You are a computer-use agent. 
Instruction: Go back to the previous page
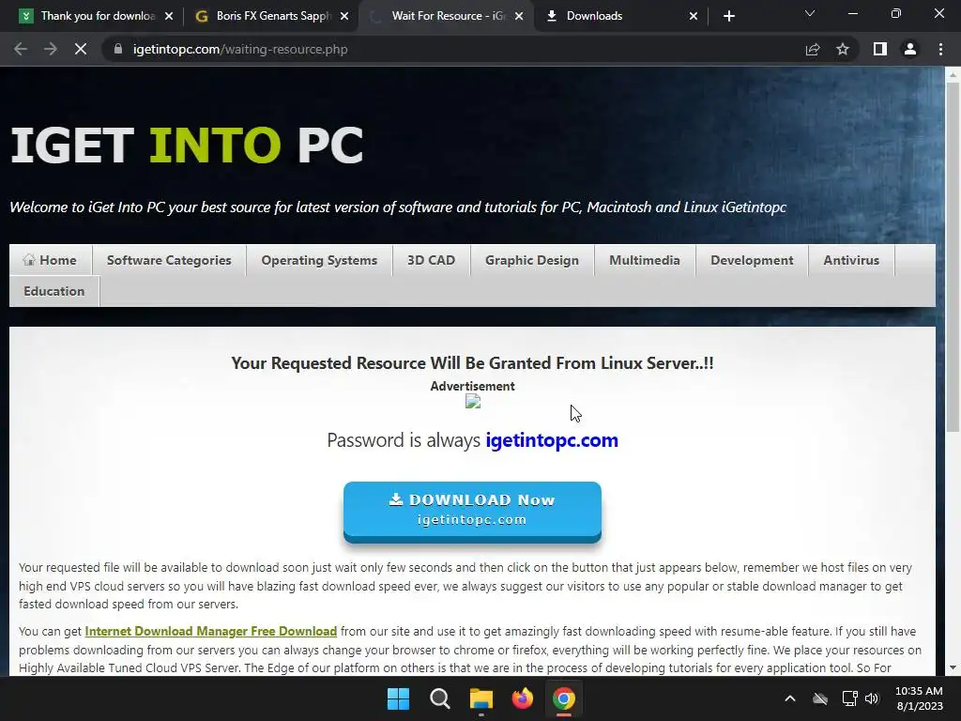pyautogui.click(x=21, y=49)
